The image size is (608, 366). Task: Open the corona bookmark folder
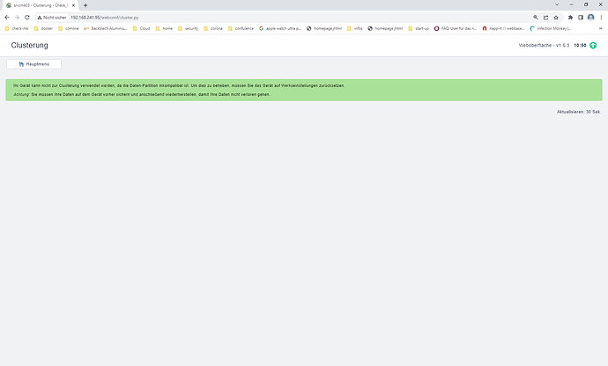(213, 28)
